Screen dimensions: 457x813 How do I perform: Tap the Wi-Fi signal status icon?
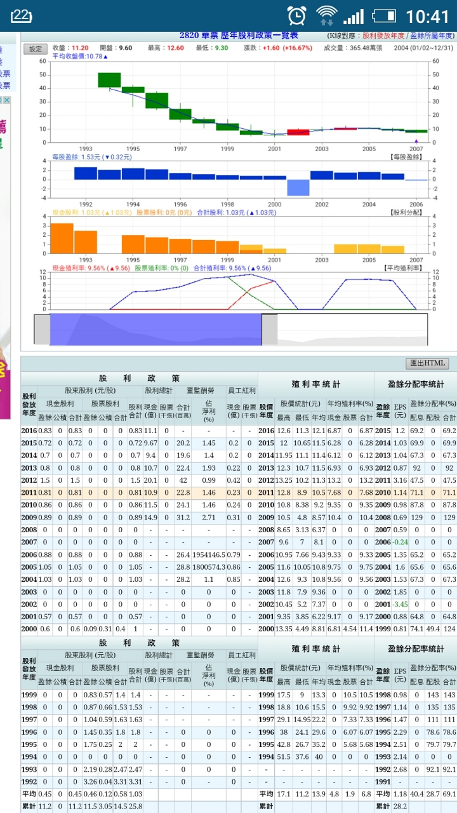click(x=327, y=15)
